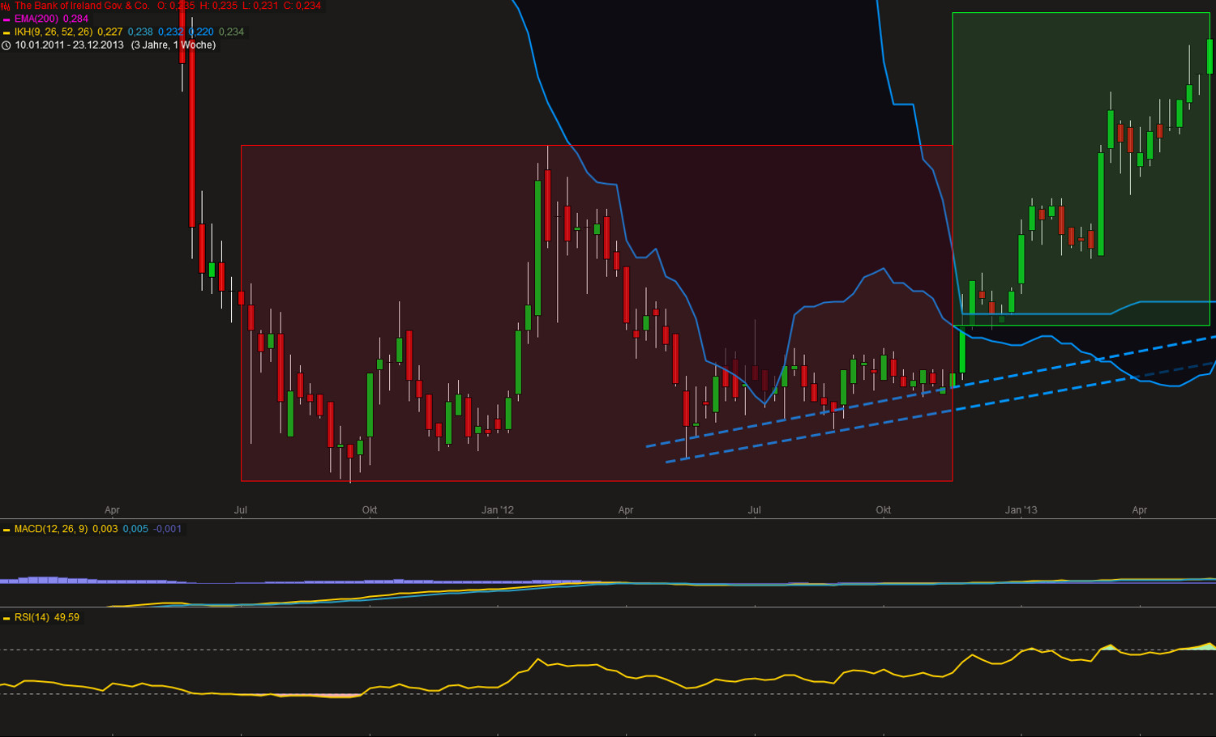Click the EMA value 0,284
Screen dimensions: 1216x737
(x=76, y=19)
